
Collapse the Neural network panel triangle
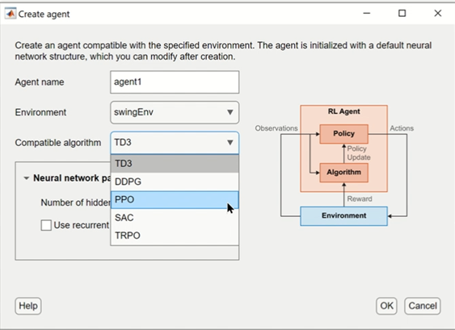tap(27, 178)
